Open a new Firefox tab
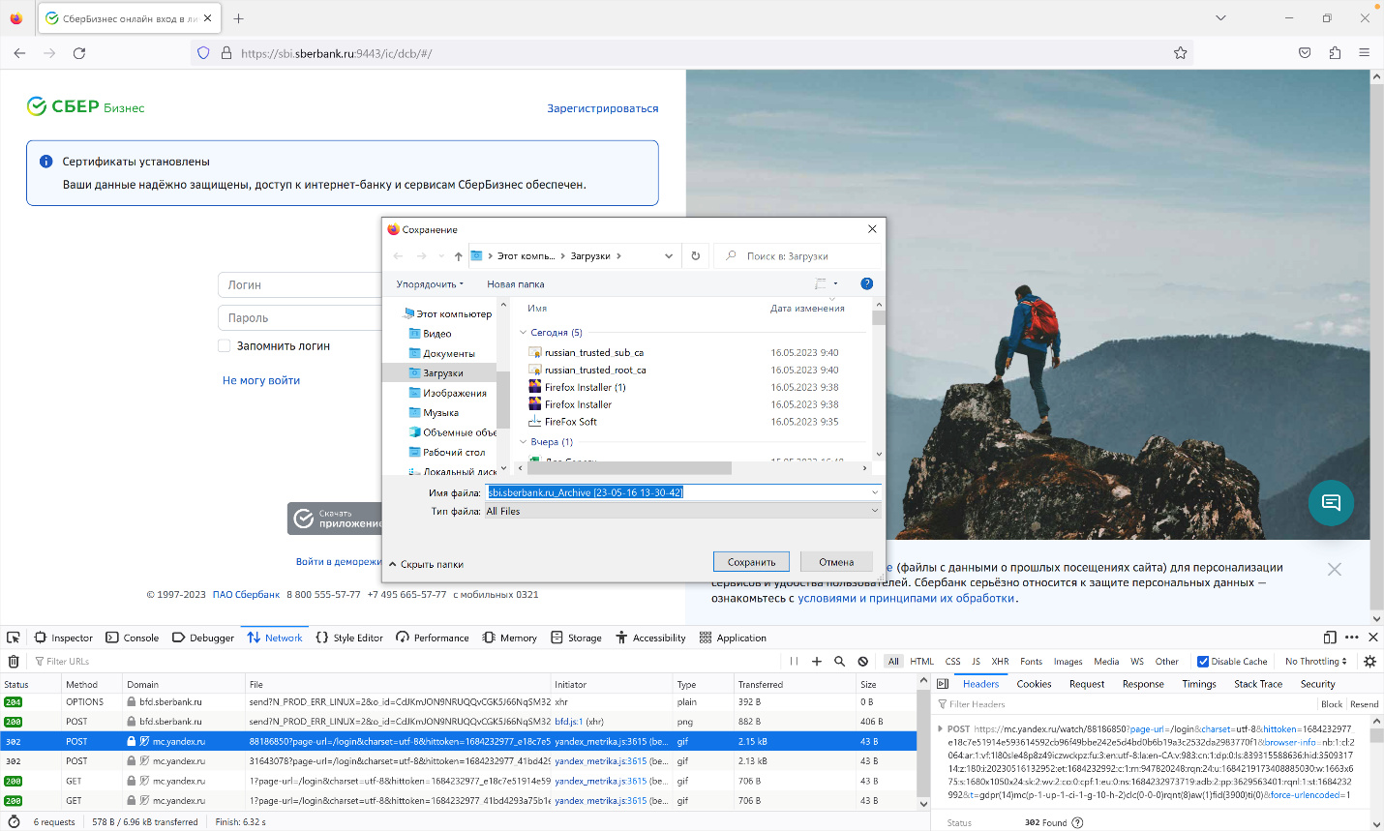Image resolution: width=1384 pixels, height=831 pixels. click(239, 18)
